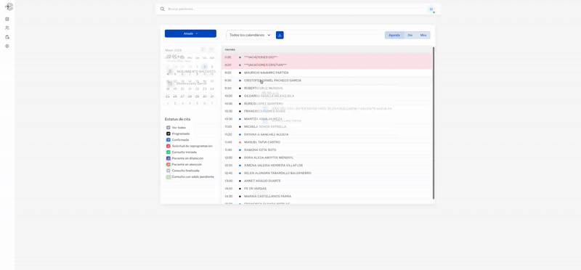Open DAYANA G SANCHEZ ACOSTA appointment
The width and height of the screenshot is (581, 270).
[327, 134]
